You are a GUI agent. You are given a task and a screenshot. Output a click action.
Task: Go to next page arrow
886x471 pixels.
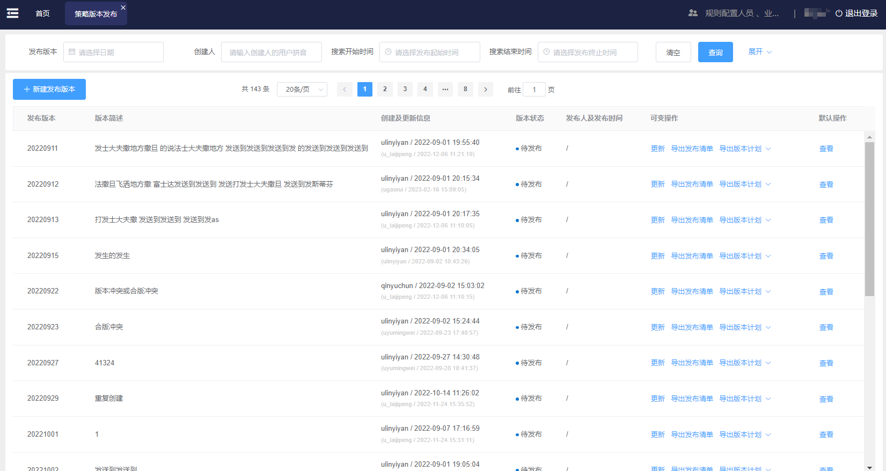click(485, 90)
